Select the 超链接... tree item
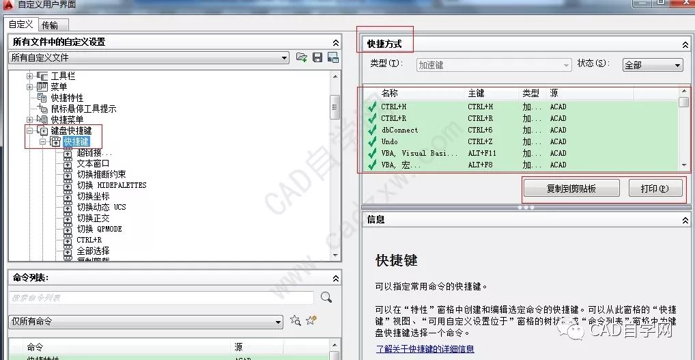The height and width of the screenshot is (360, 695). pyautogui.click(x=95, y=154)
